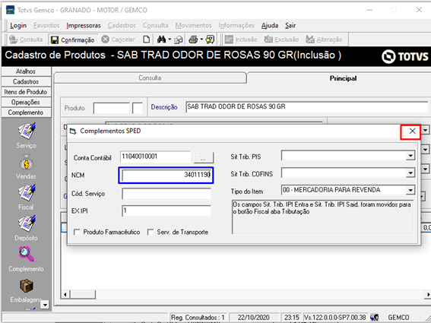Switch to the Consulta tab

[x=150, y=78]
